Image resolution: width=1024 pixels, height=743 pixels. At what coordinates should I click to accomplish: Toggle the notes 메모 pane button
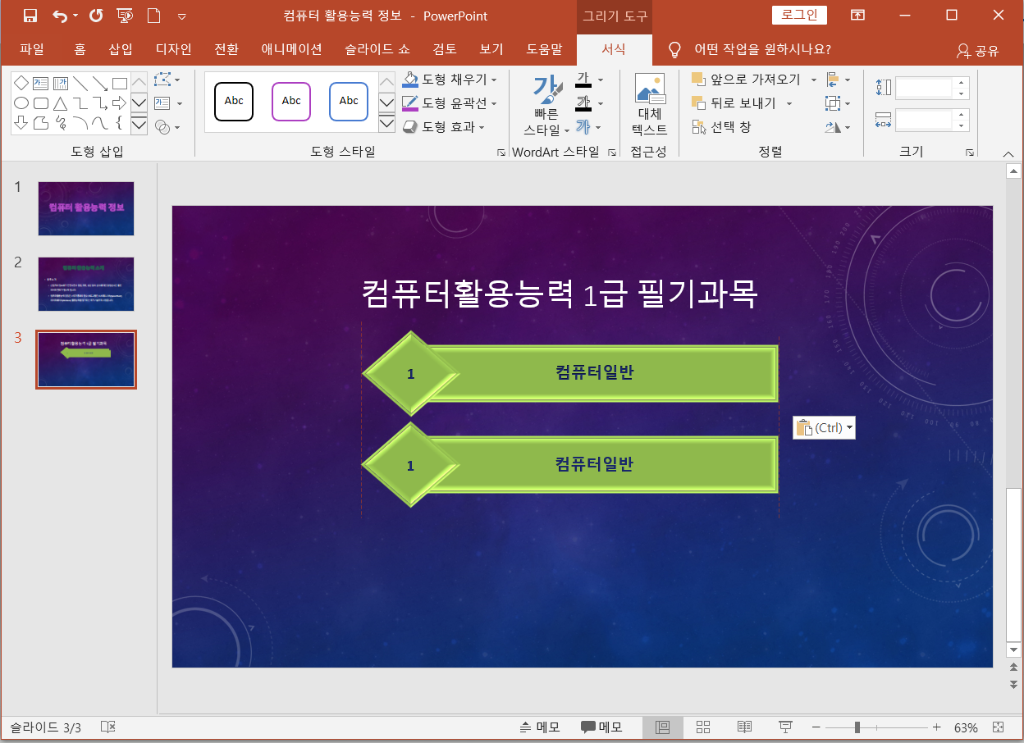coord(541,727)
